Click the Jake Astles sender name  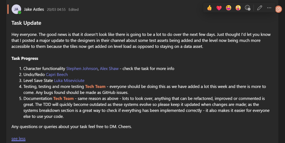click(34, 9)
